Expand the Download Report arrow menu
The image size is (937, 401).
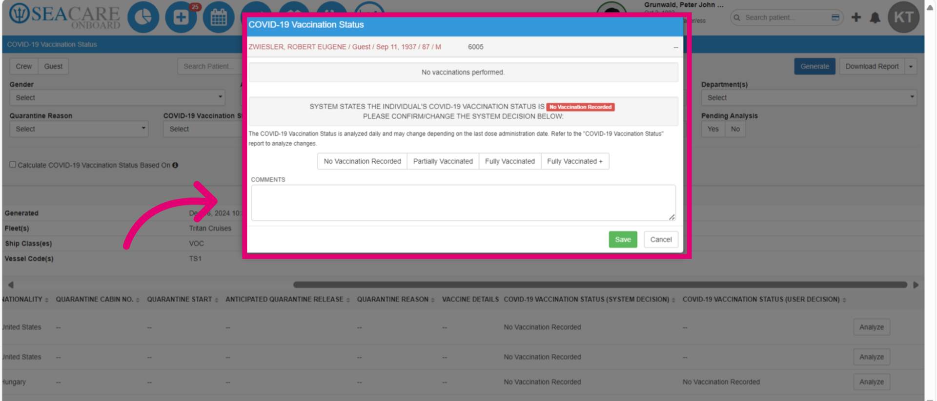911,66
